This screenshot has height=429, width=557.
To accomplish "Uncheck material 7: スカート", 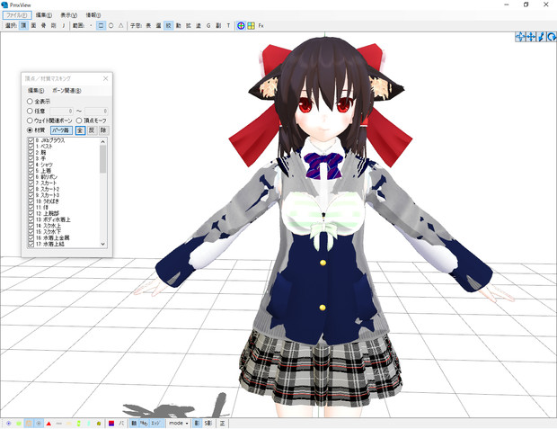I will [31, 183].
